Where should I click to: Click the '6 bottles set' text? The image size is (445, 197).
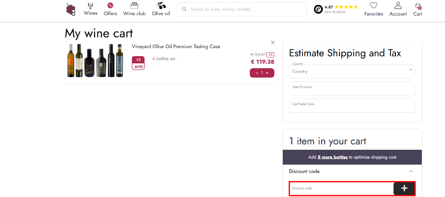click(164, 59)
